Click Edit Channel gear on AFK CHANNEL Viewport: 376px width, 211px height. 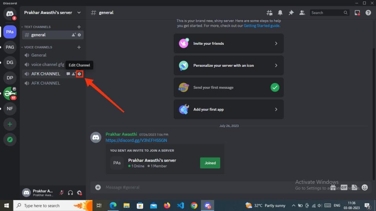79,74
